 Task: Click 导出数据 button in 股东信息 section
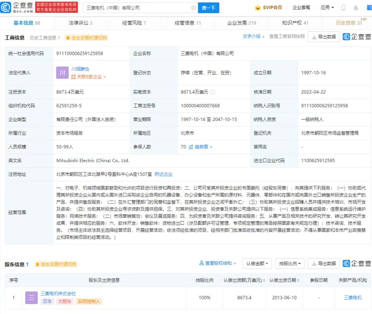click(324, 264)
